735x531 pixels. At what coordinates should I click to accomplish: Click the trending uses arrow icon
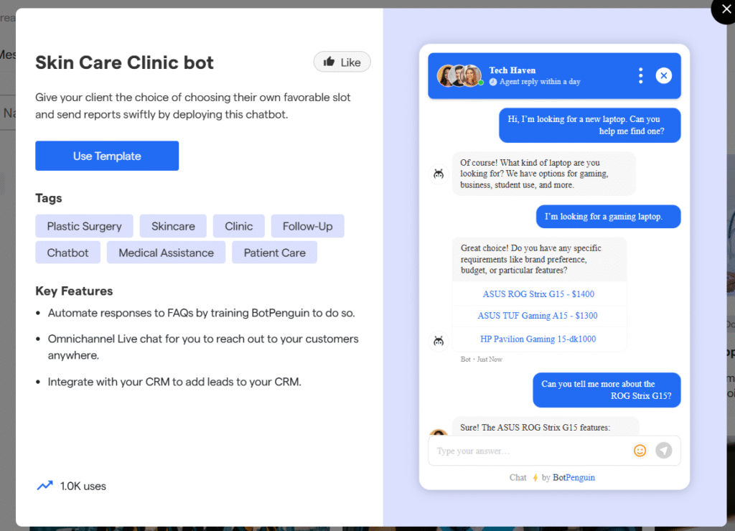pyautogui.click(x=45, y=486)
